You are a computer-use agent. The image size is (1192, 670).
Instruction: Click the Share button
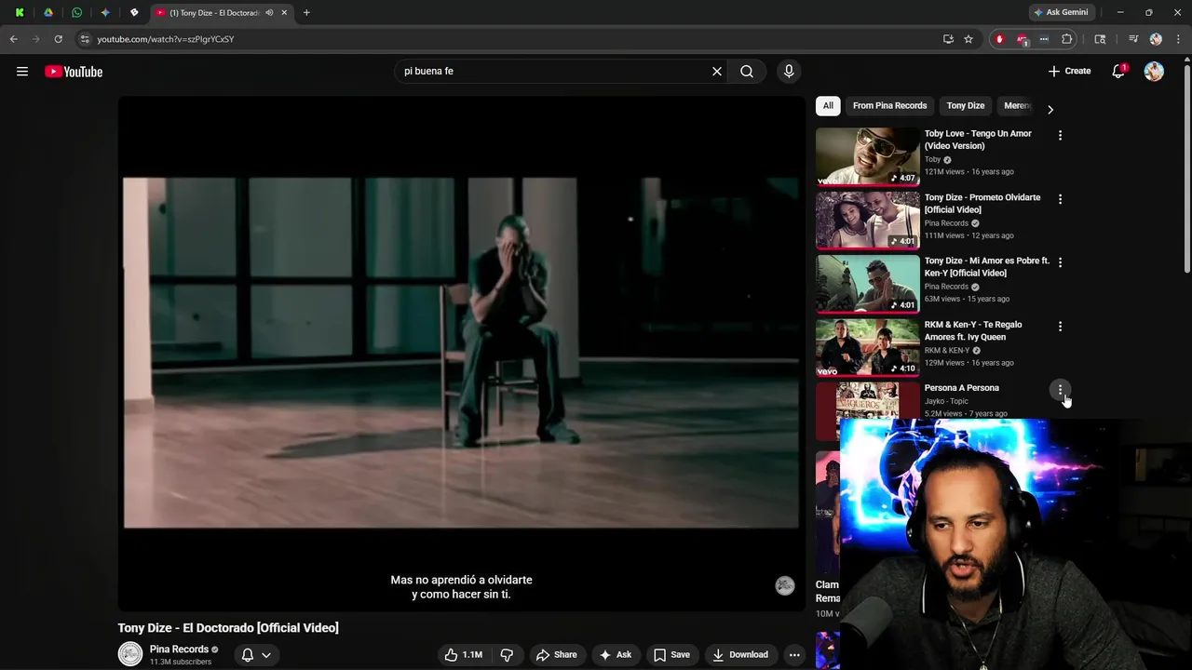[557, 654]
